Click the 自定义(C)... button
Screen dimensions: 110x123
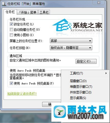[x=86, y=61]
